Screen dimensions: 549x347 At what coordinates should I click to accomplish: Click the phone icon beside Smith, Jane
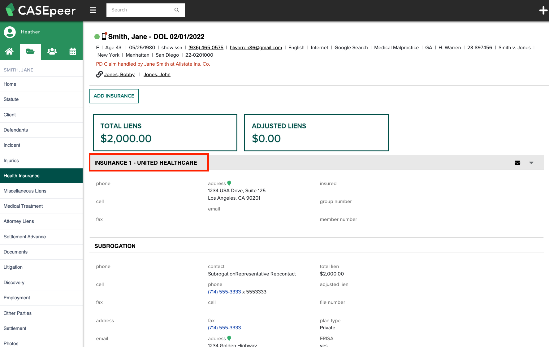(104, 36)
